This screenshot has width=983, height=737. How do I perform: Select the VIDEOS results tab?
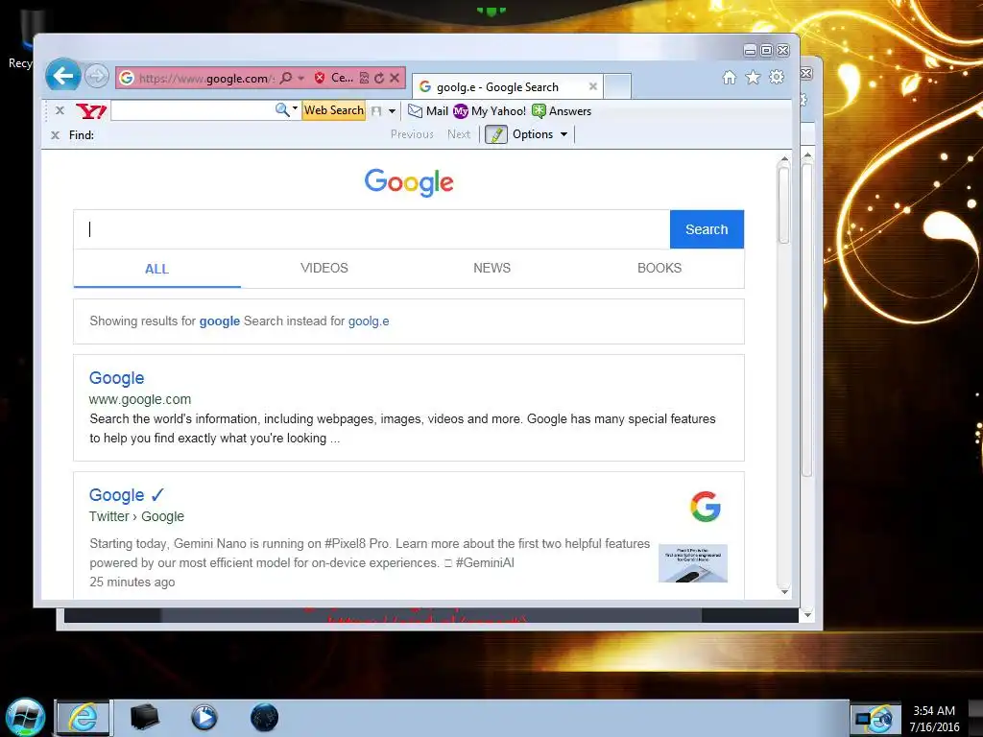pyautogui.click(x=324, y=269)
